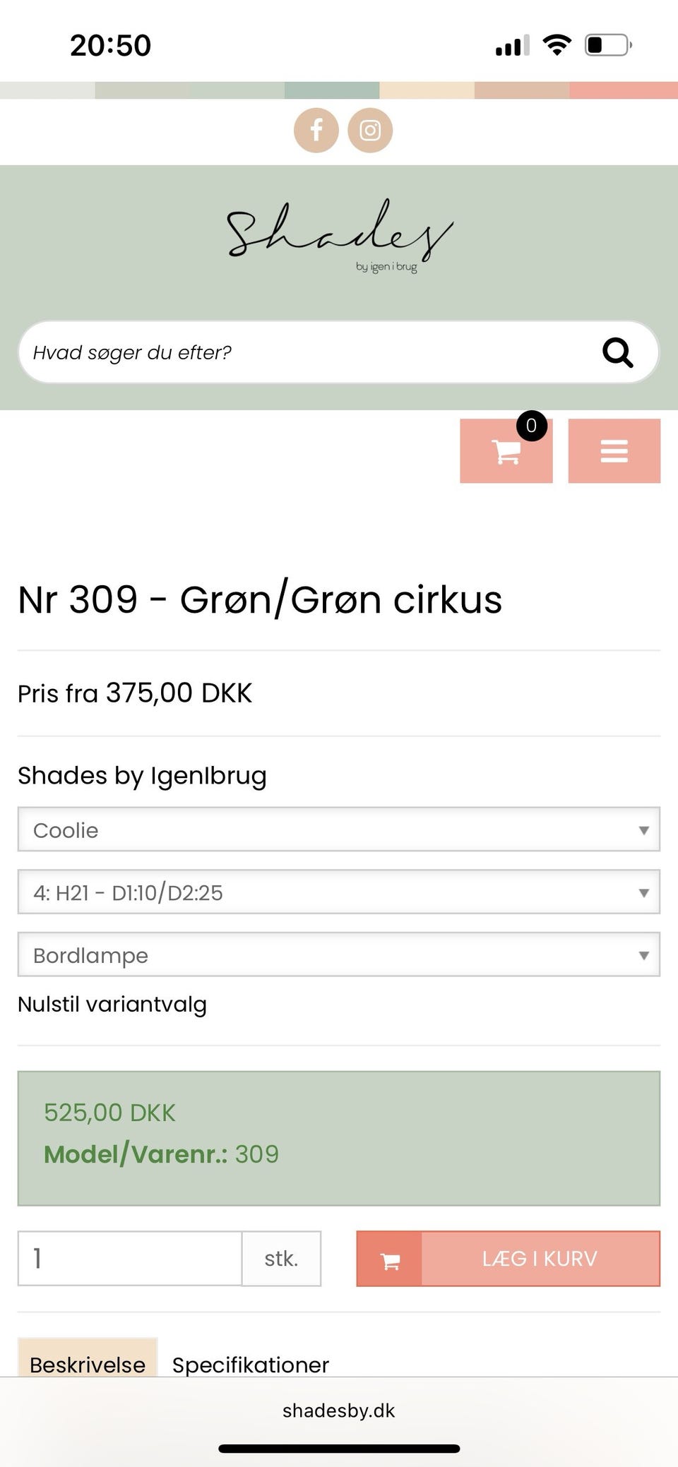
Task: Click Nulstil variantvalg link
Action: pyautogui.click(x=112, y=1004)
